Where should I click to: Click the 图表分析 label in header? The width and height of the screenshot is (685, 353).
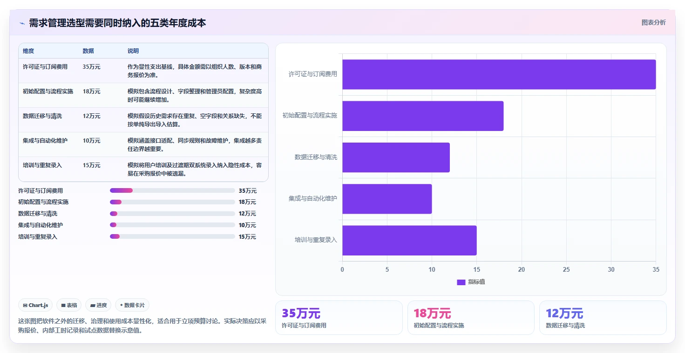coord(653,22)
